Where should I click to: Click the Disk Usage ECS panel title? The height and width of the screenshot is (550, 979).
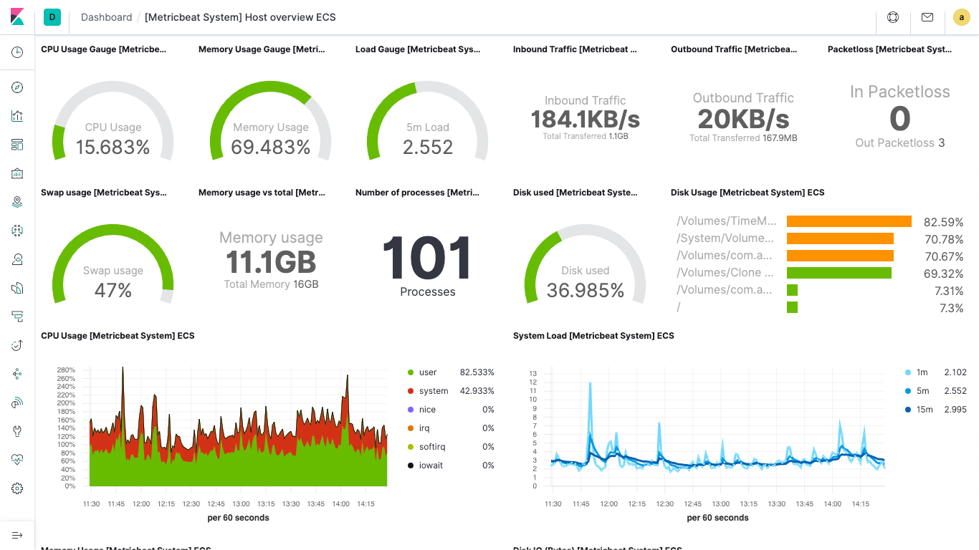click(x=748, y=193)
